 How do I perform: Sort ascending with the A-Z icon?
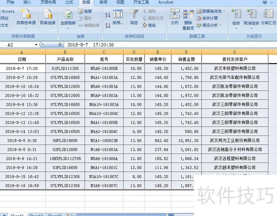click(x=108, y=15)
